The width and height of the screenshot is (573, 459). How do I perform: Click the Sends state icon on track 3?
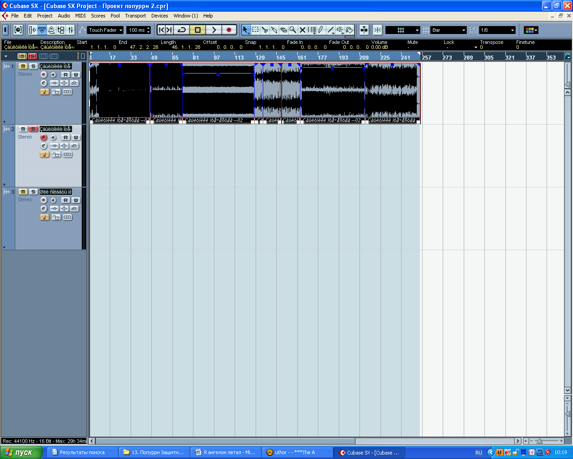coord(74,208)
